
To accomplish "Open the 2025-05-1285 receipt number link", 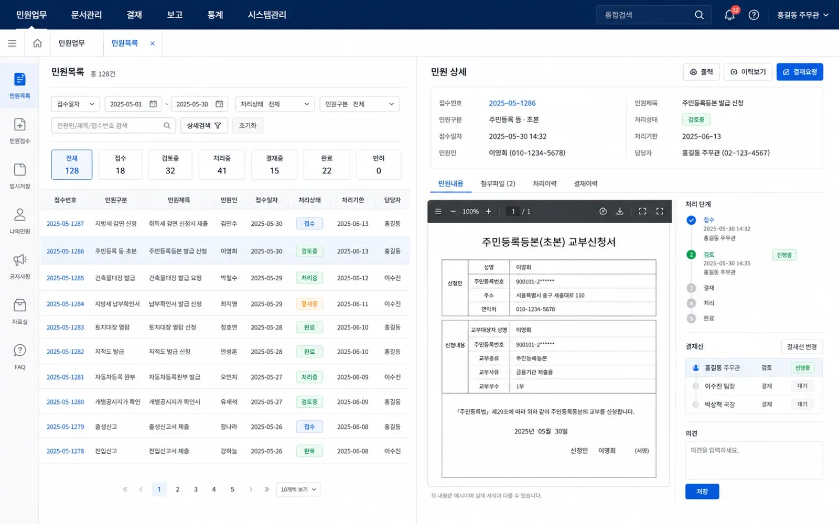I will [x=65, y=278].
